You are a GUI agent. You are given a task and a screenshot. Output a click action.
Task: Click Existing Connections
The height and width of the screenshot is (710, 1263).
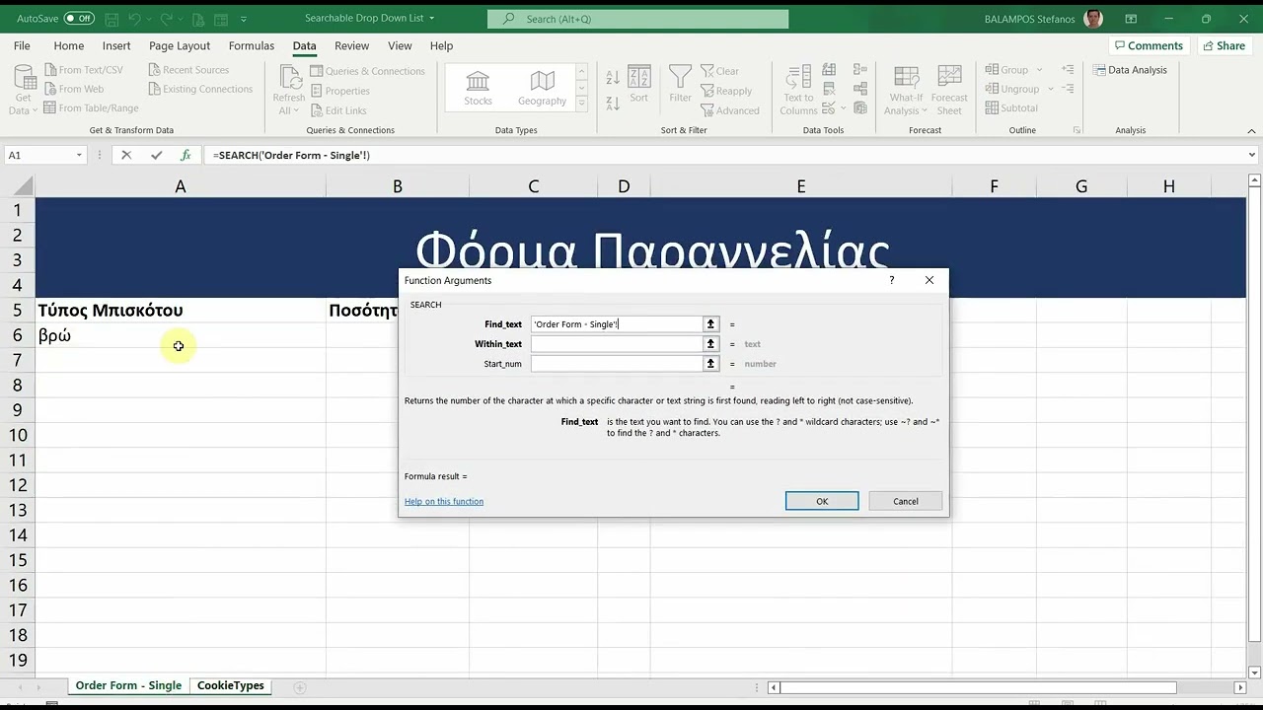pyautogui.click(x=200, y=89)
